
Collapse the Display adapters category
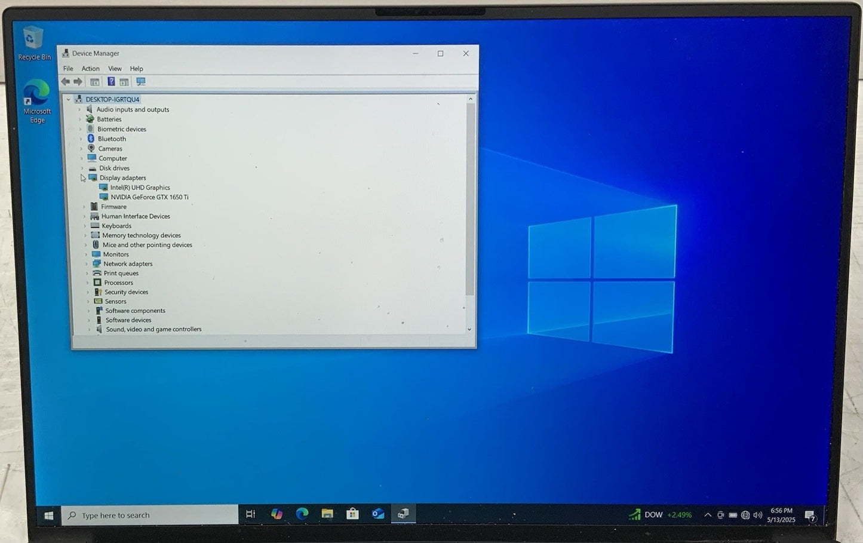(83, 178)
